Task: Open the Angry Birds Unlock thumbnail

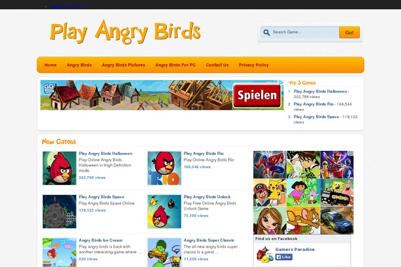Action: click(x=164, y=212)
